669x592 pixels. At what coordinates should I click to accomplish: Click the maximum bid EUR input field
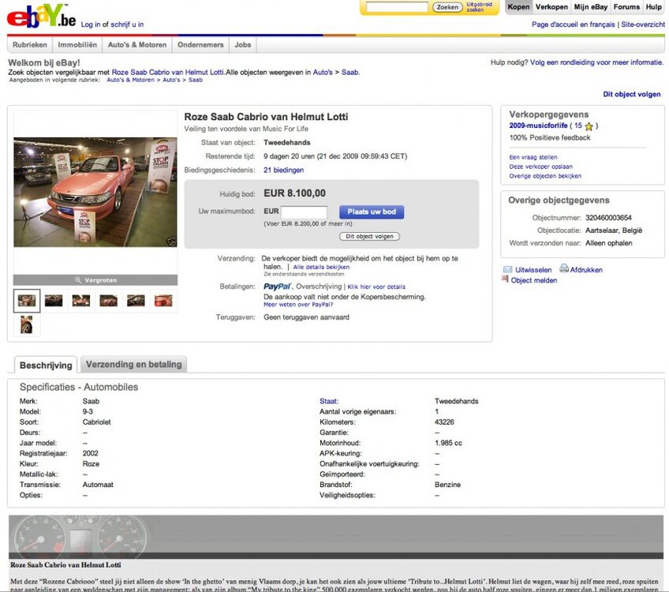[304, 212]
